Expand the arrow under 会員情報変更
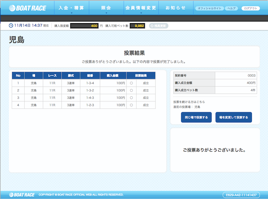The image size is (268, 199). [141, 13]
